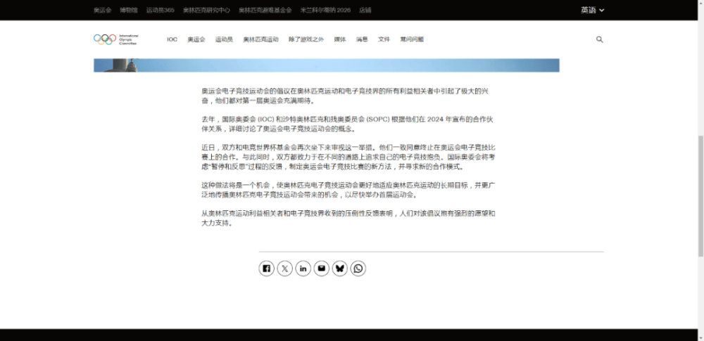The image size is (704, 341).
Task: Share article on Facebook
Action: (x=266, y=269)
